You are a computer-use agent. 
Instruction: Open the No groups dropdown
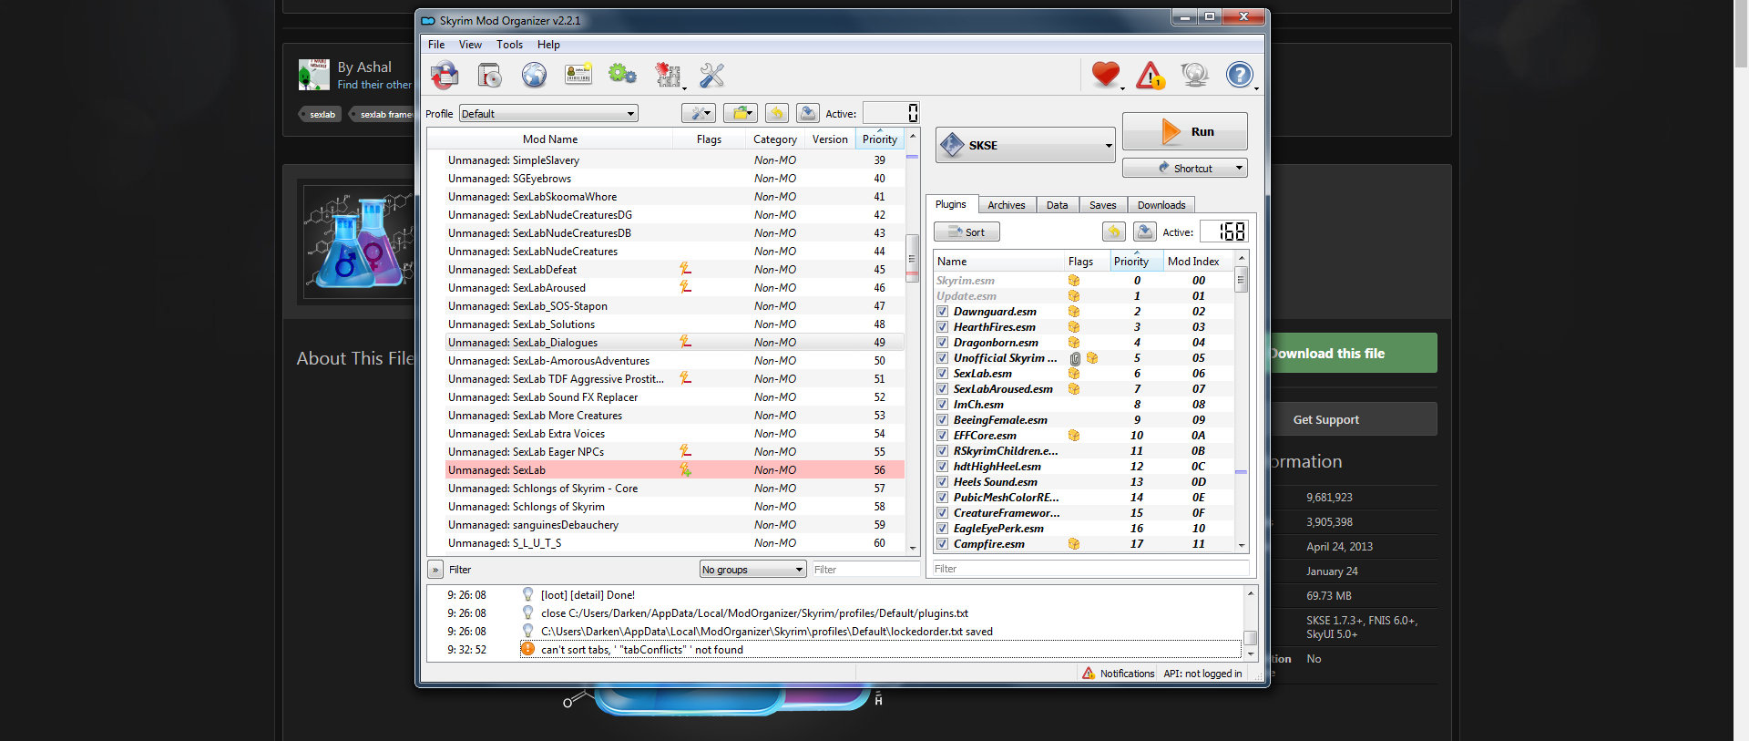[753, 570]
